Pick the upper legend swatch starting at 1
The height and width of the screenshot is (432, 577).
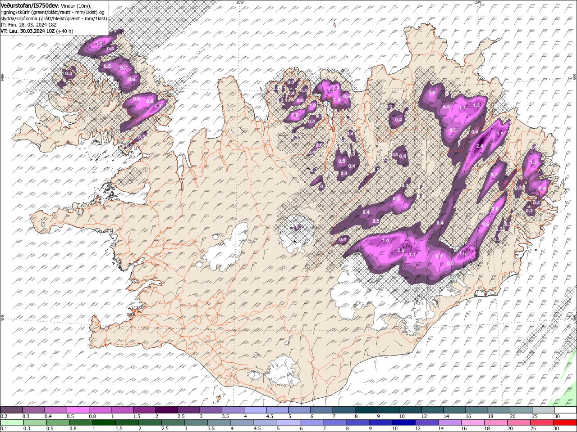pos(122,410)
